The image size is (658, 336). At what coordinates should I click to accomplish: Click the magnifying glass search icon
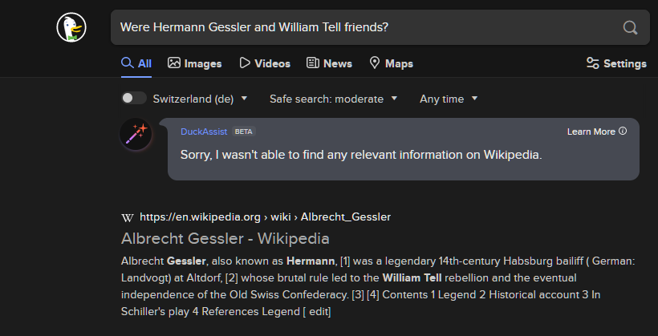[630, 28]
